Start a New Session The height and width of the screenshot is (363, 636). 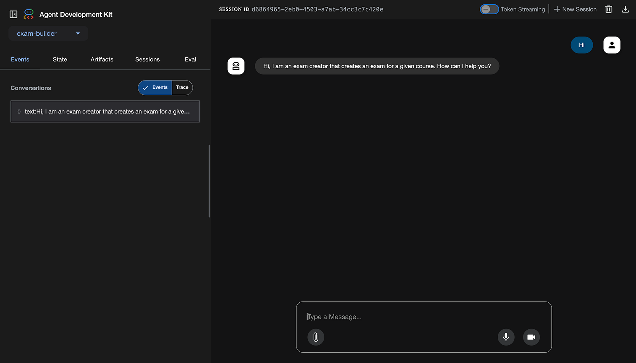pyautogui.click(x=575, y=9)
